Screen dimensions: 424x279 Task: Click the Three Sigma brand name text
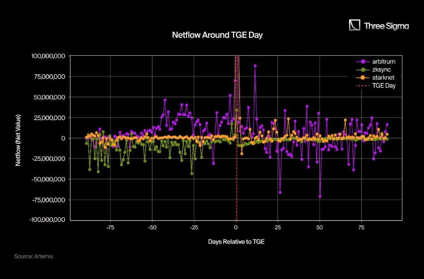tap(386, 26)
